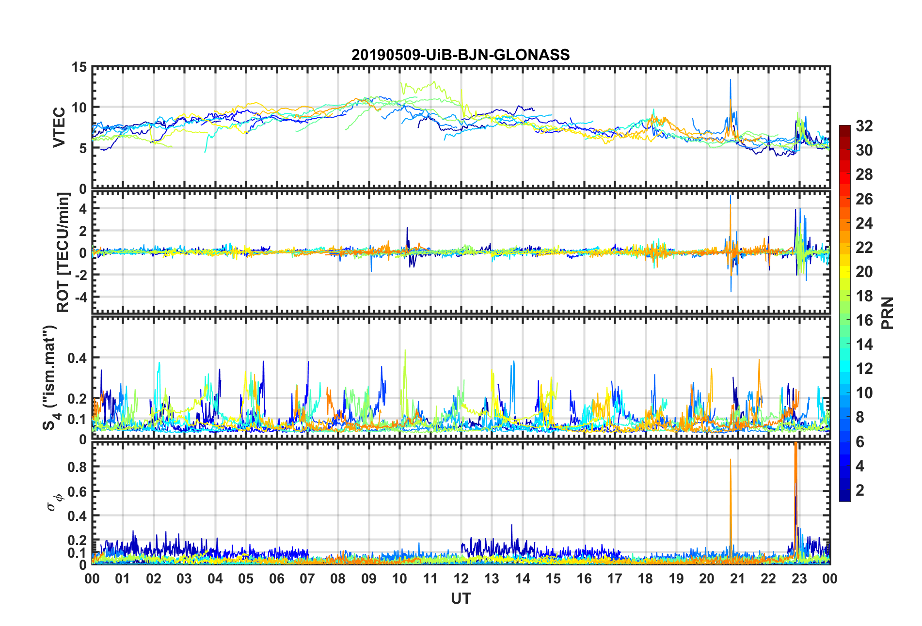Select ROT axis tick label "4"
This screenshot has height=626, width=922.
click(83, 208)
